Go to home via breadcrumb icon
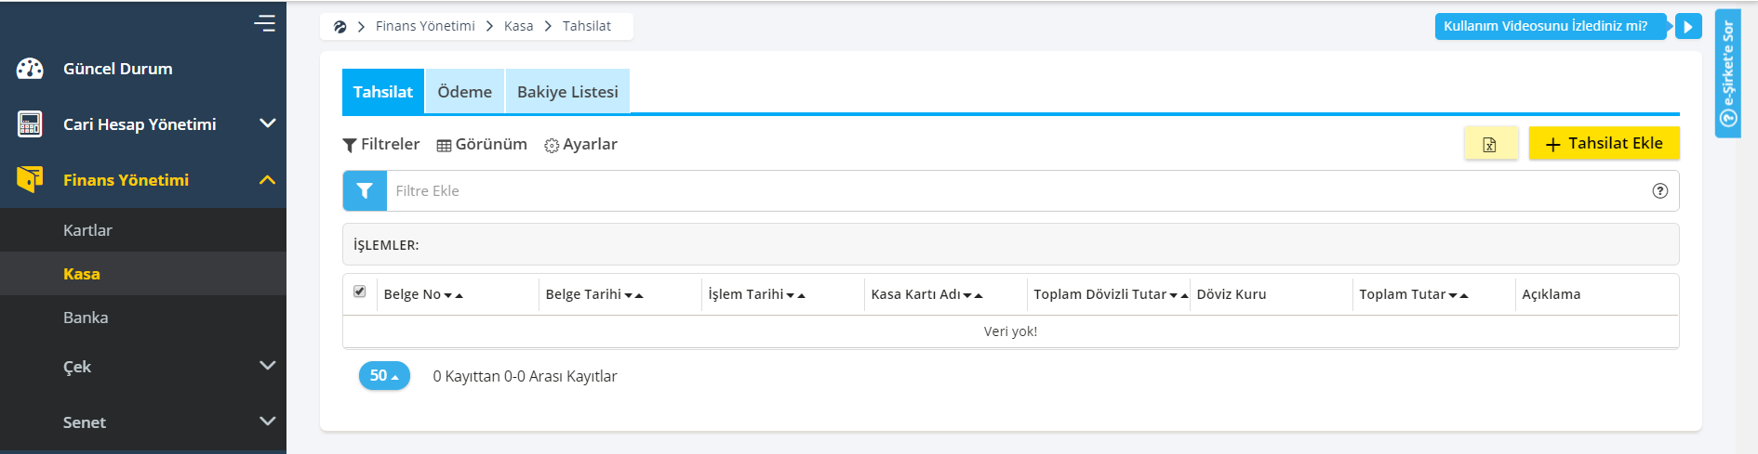 tap(340, 27)
